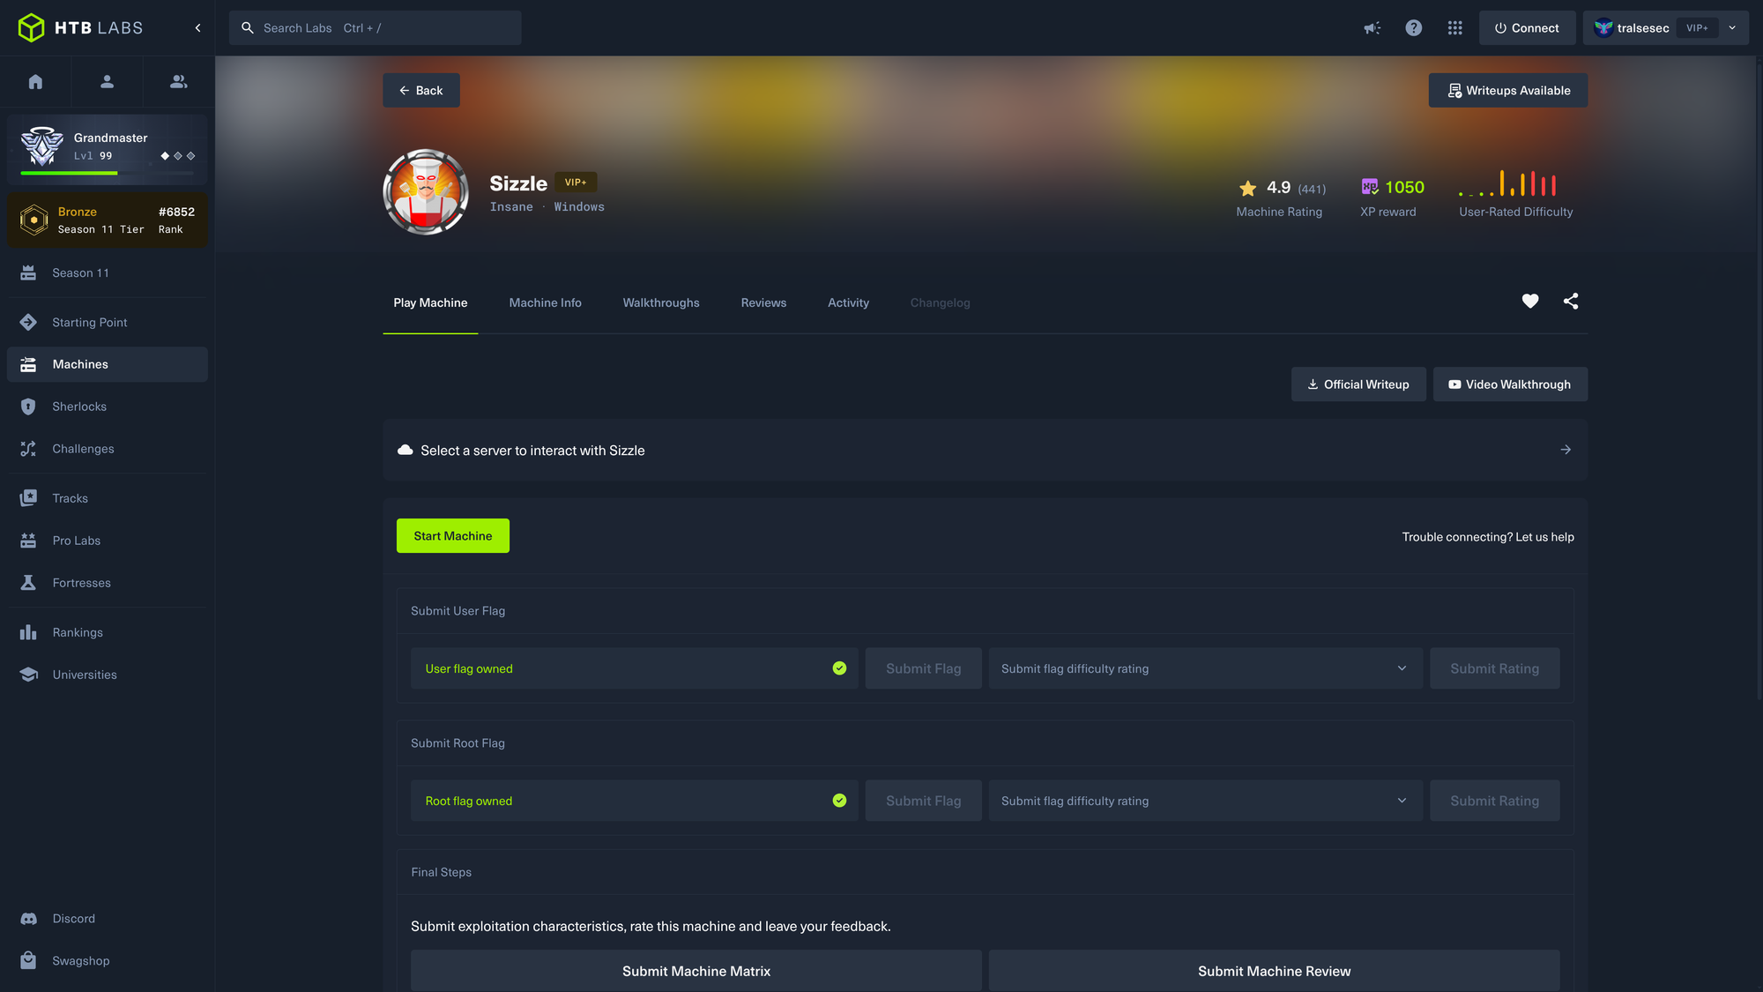This screenshot has height=992, width=1763.
Task: Open the Video Walkthrough
Action: tap(1510, 384)
